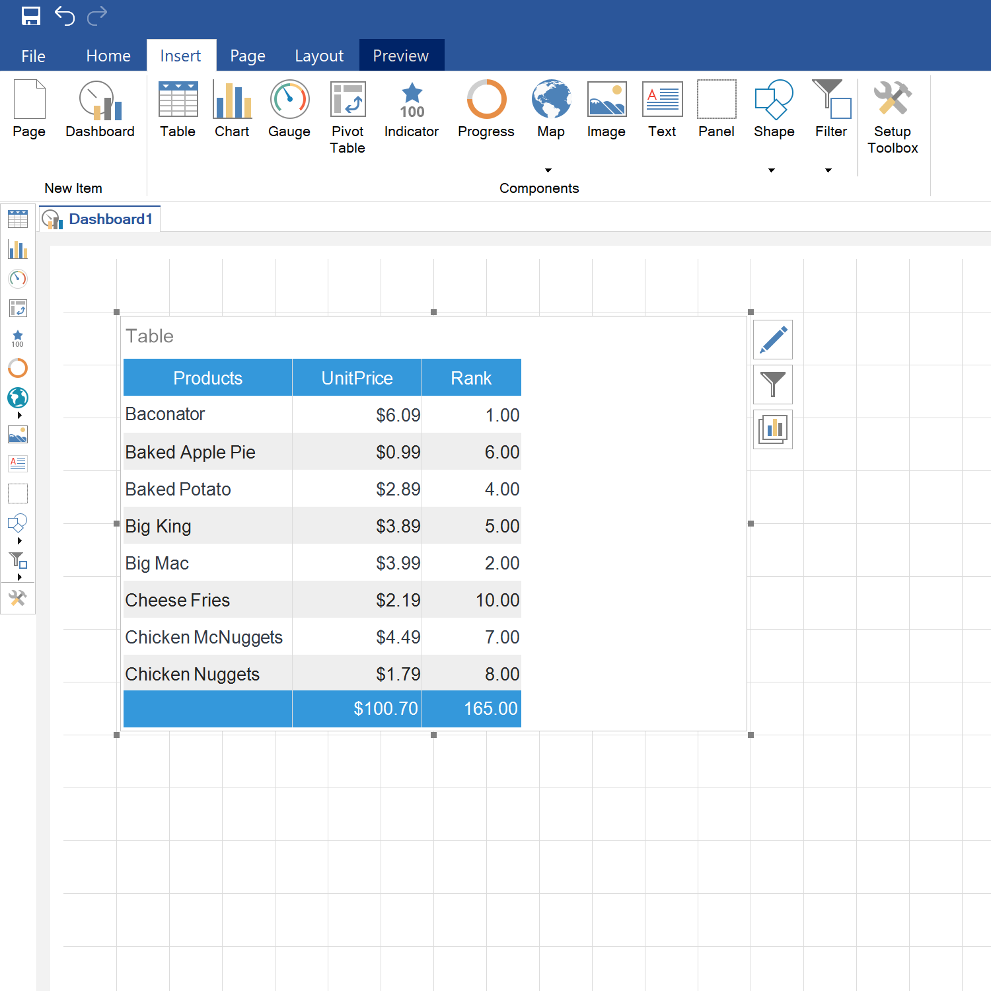Add a Pivot Table component

348,112
